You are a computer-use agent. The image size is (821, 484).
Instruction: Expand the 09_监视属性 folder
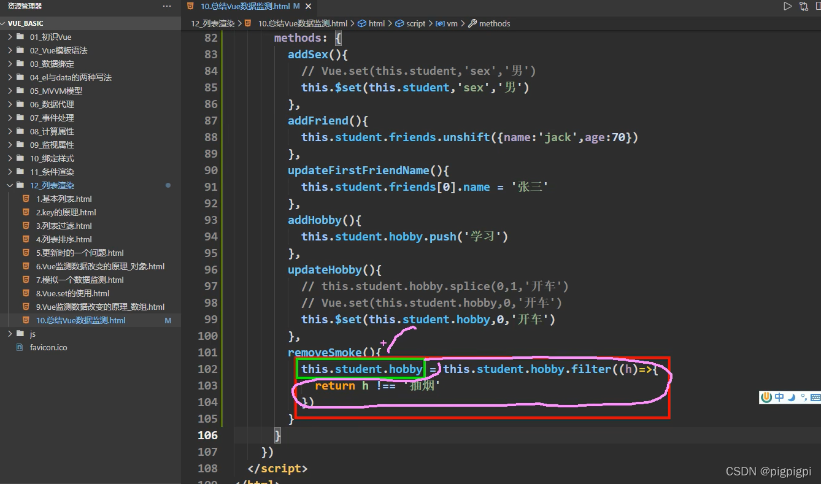pyautogui.click(x=91, y=145)
